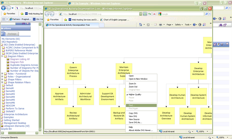Open the Page dropdown menu

[x=170, y=25]
